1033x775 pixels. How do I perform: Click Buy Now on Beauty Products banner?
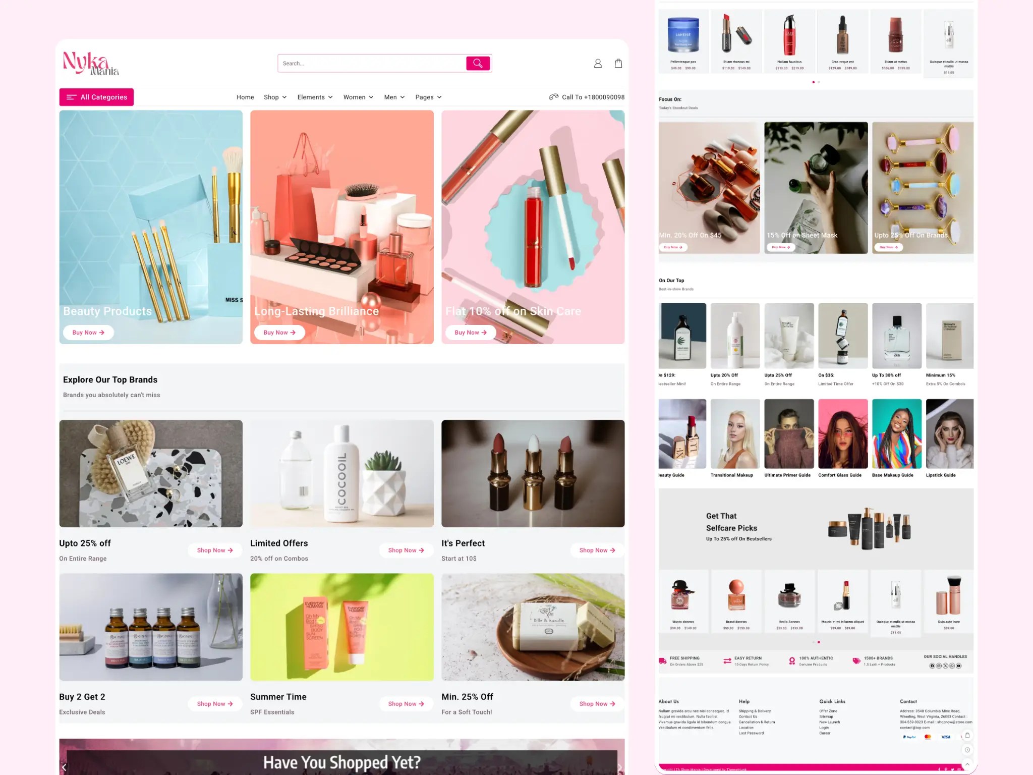coord(88,333)
